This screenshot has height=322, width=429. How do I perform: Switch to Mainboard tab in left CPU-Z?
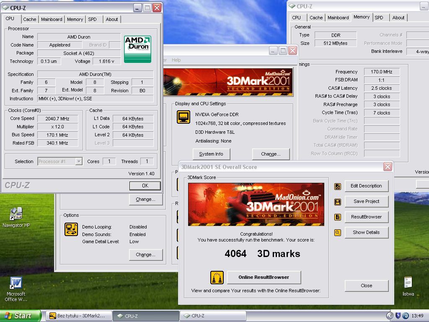click(52, 19)
